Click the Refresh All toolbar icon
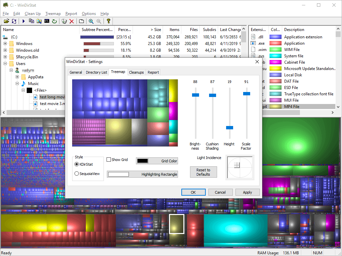The image size is (342, 256). (x=14, y=21)
